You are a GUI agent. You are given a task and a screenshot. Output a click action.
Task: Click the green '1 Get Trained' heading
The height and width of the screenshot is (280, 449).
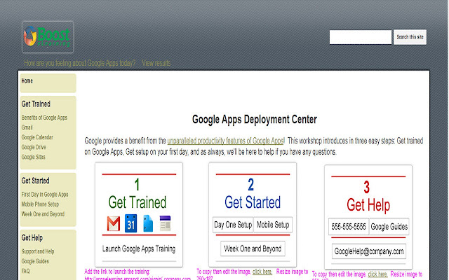pyautogui.click(x=138, y=193)
